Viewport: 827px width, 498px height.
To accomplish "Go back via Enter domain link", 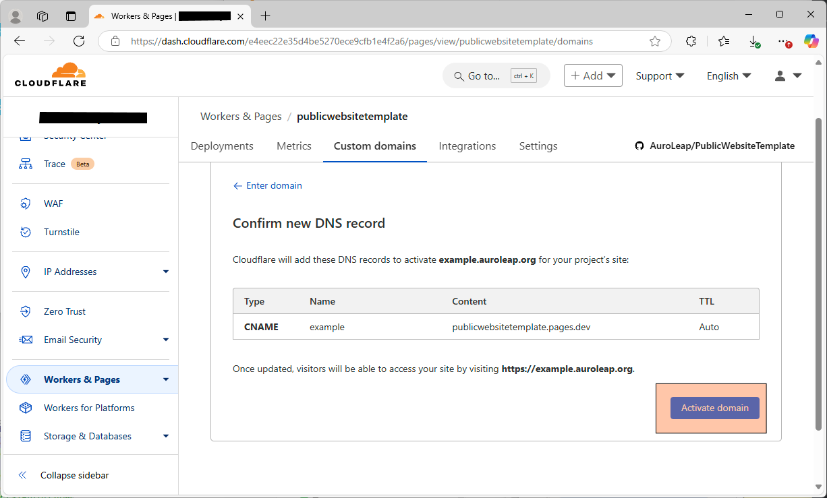I will coord(267,185).
